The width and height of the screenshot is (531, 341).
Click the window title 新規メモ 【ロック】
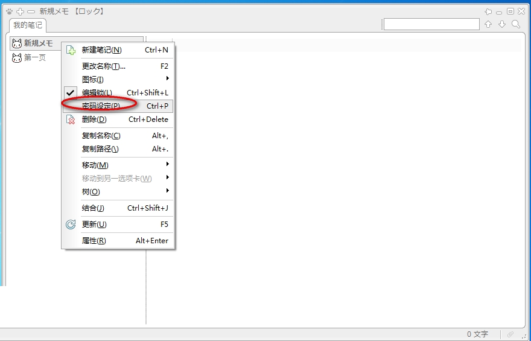72,11
